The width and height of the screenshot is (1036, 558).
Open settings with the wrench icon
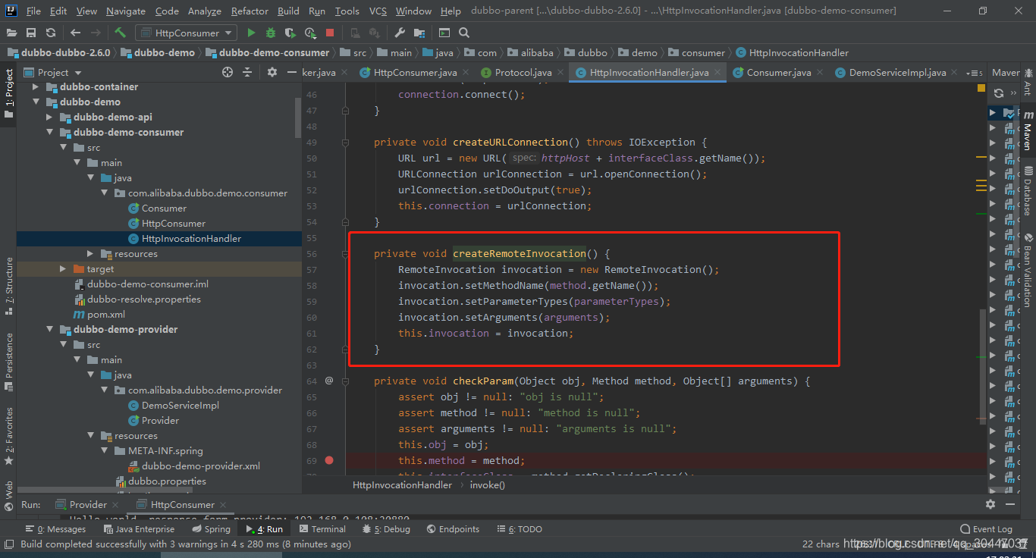coord(400,33)
